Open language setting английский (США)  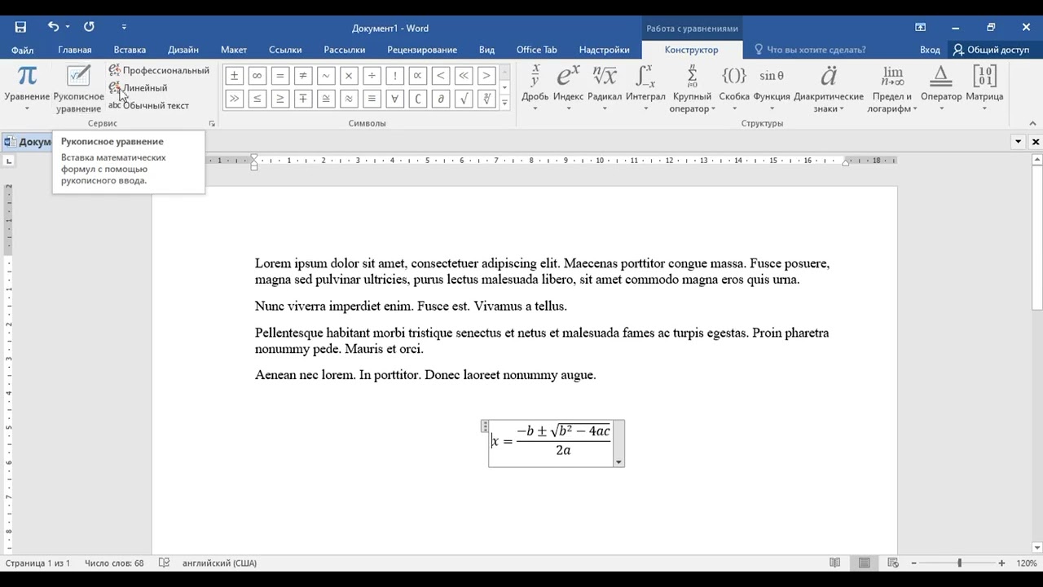pyautogui.click(x=219, y=563)
